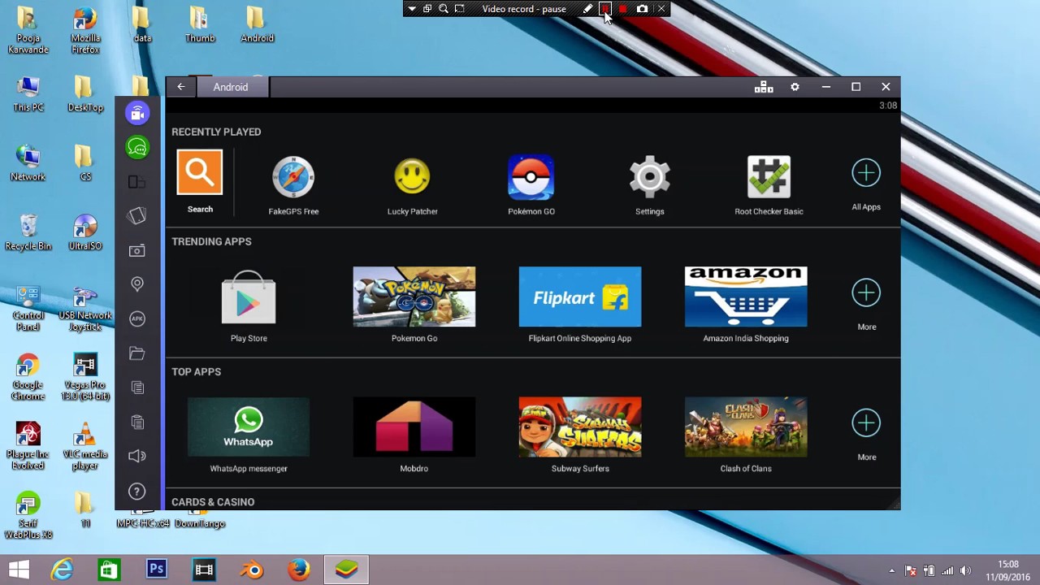The height and width of the screenshot is (585, 1040).
Task: Select the Thumb folder on desktop
Action: coord(200,25)
